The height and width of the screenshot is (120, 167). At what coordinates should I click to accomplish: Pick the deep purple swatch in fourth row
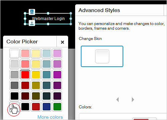pyautogui.click(x=57, y=85)
